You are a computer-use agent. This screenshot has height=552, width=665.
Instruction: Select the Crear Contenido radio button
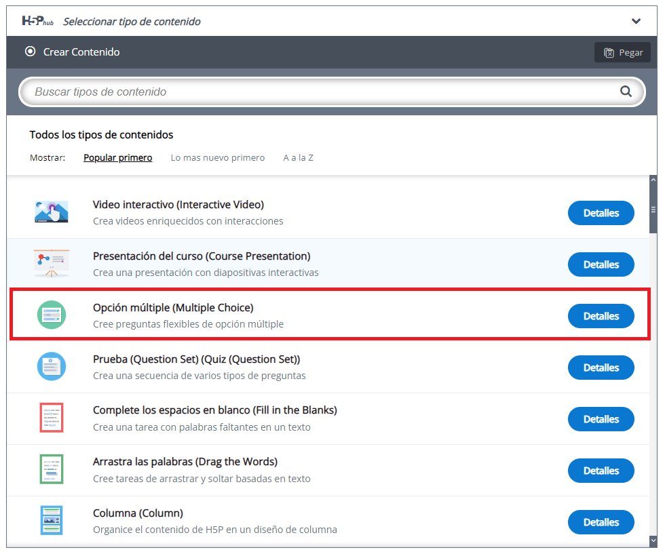tap(30, 52)
